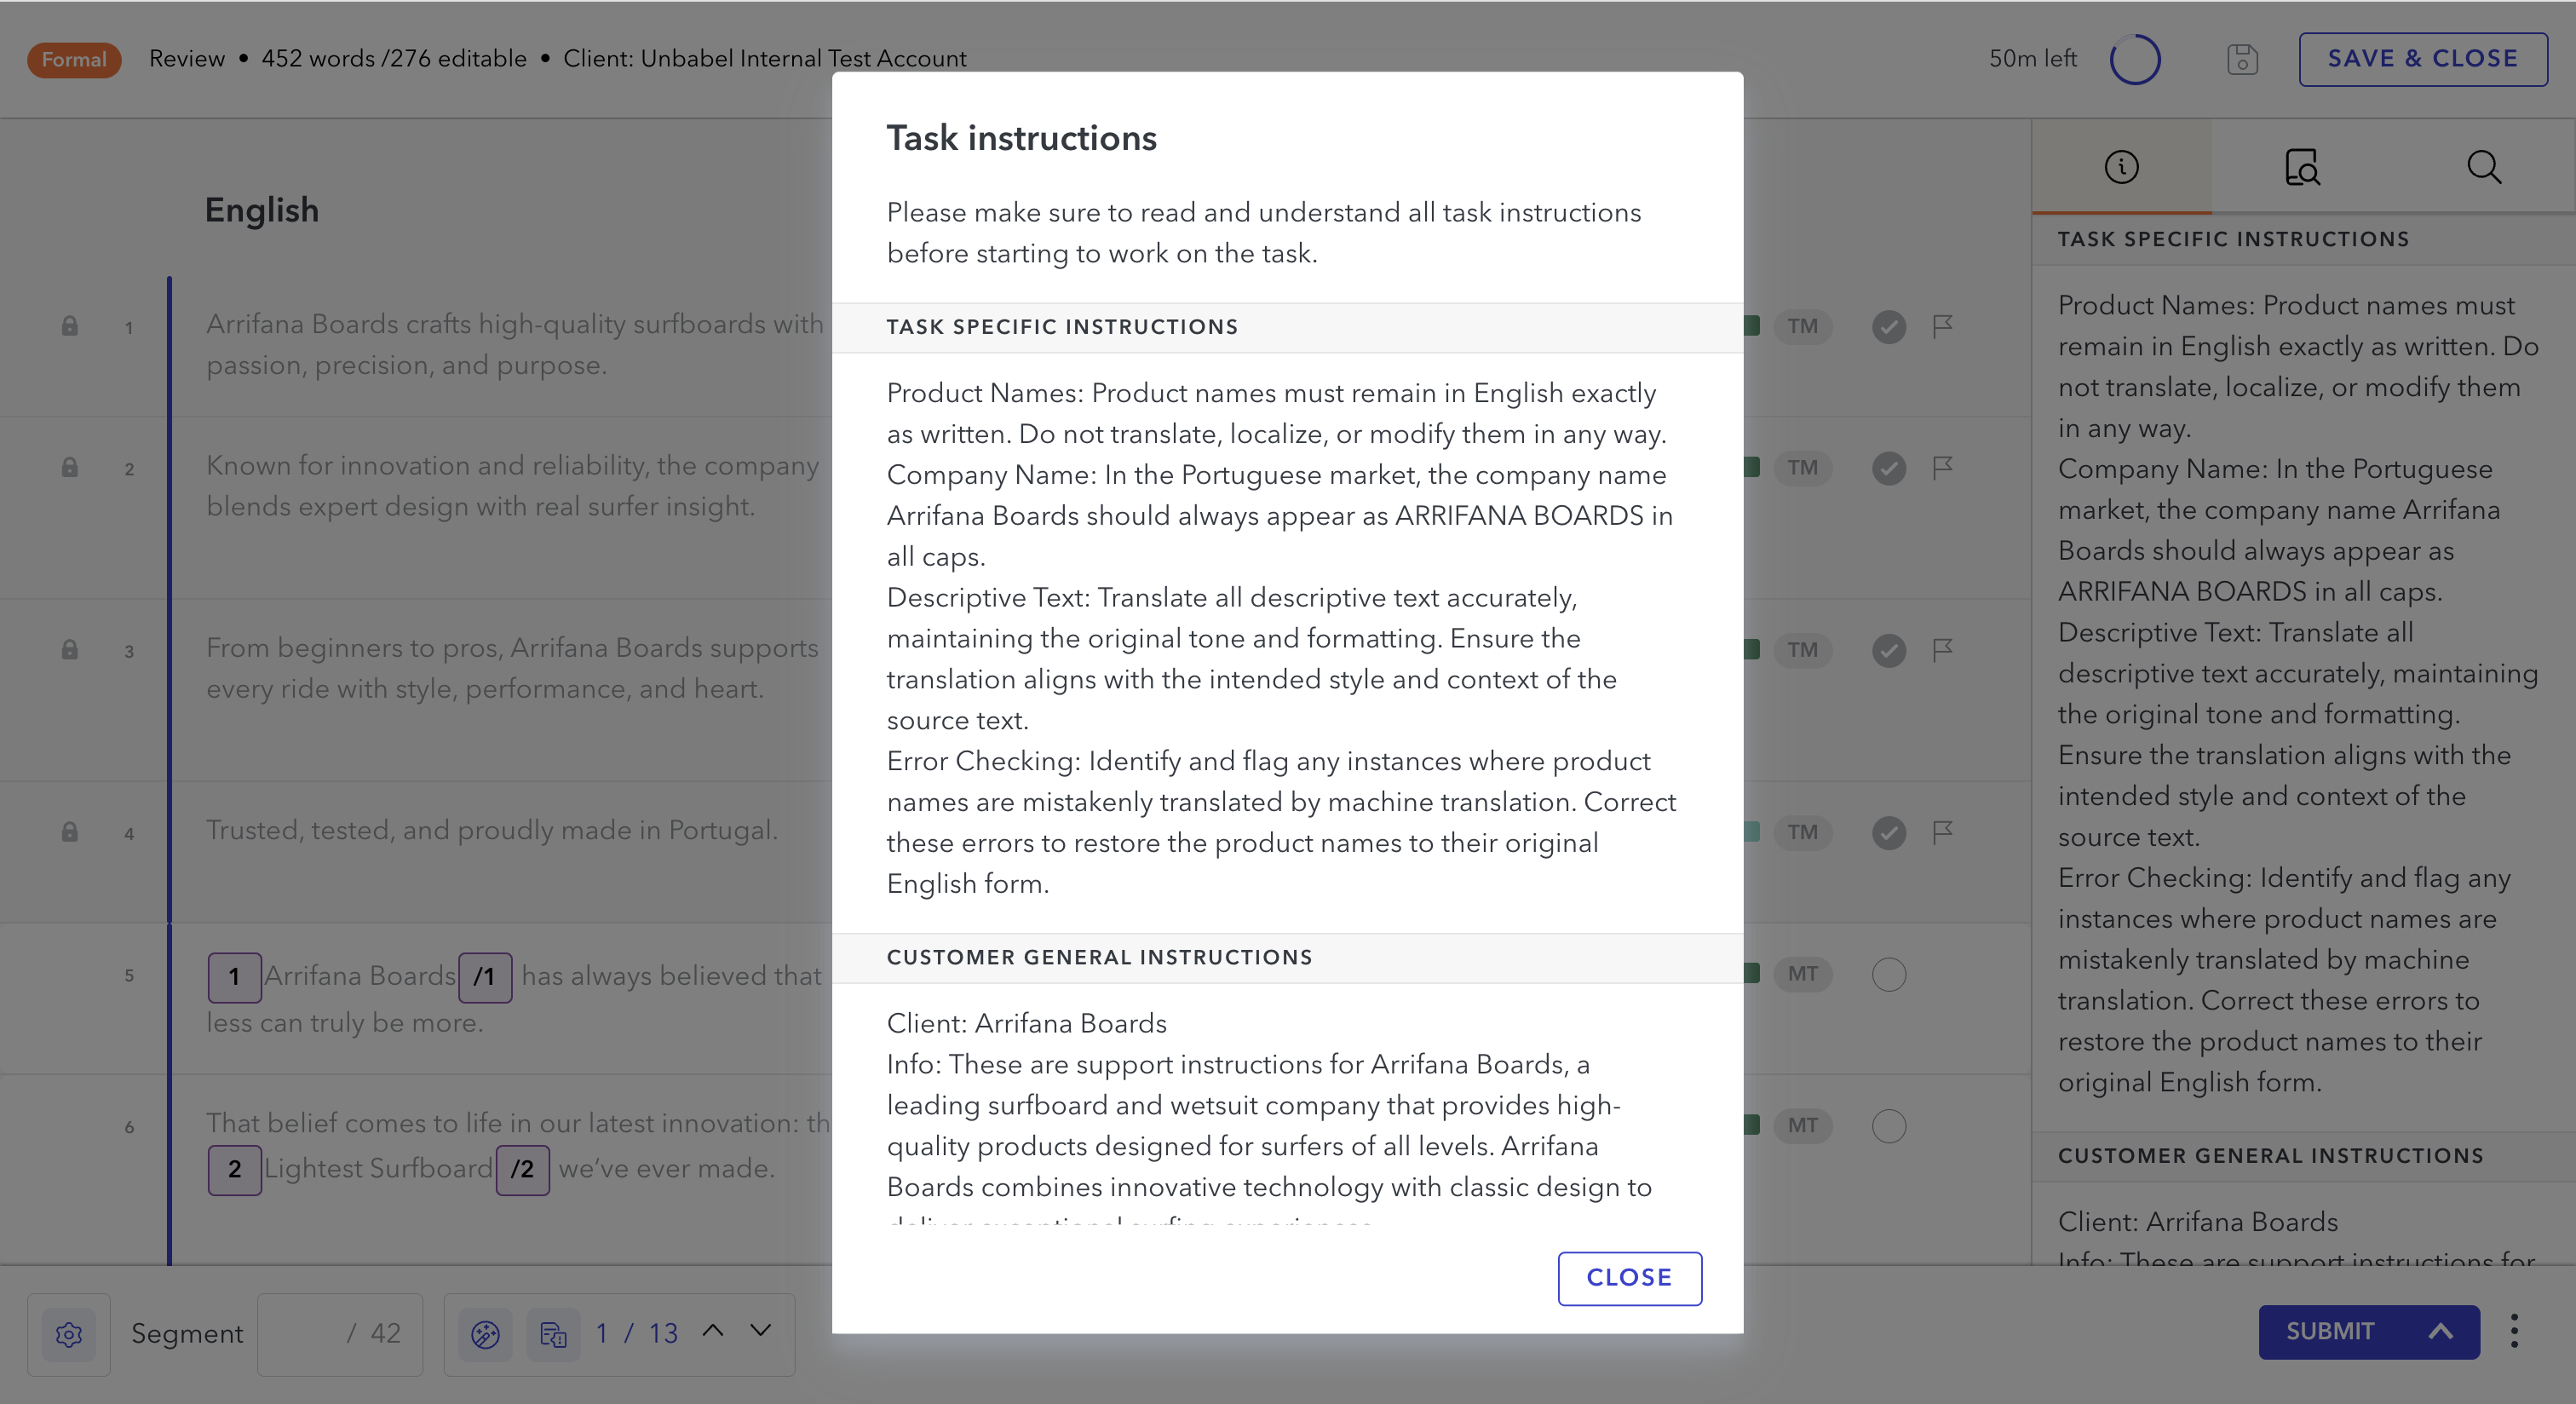Screen dimensions: 2576x1404
Task: Click opening tag 2 before Lightest Surfboard
Action: click(234, 1169)
